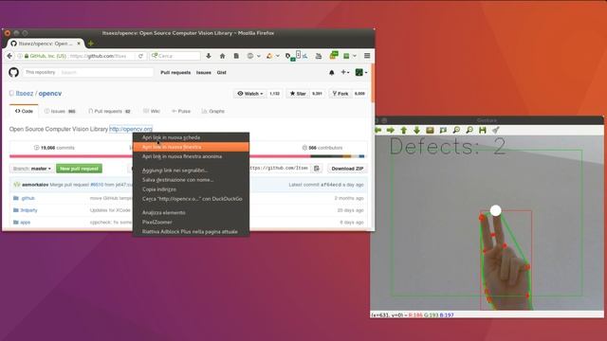Open the 3rdparty folder
This screenshot has height=341, width=607.
click(28, 210)
